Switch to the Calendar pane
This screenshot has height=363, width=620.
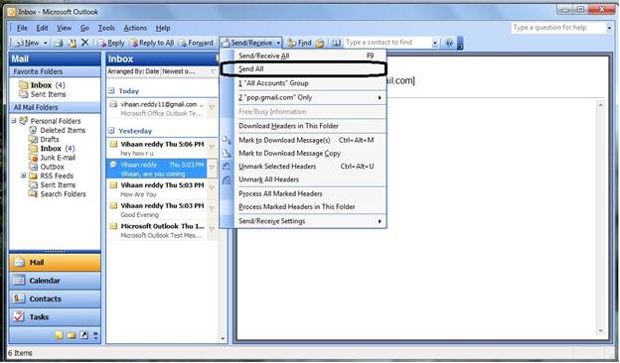pyautogui.click(x=55, y=281)
